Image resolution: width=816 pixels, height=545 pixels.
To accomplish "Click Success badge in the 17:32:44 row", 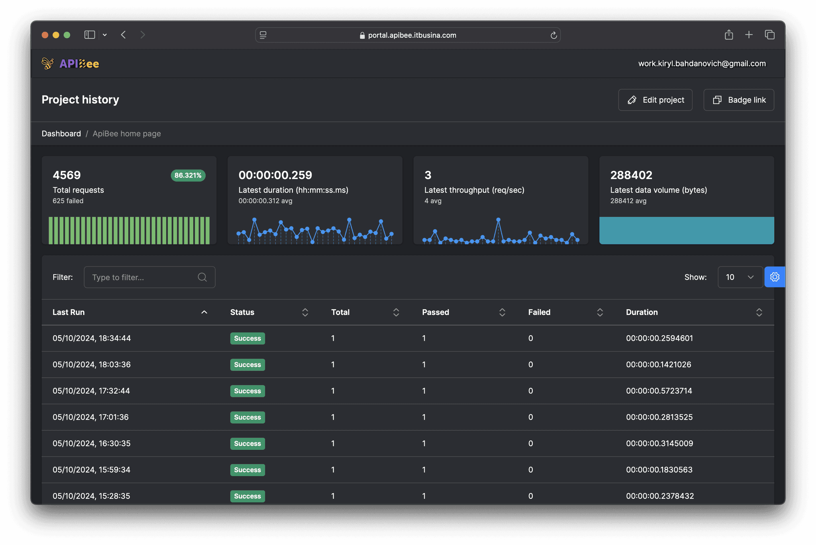I will [x=247, y=391].
